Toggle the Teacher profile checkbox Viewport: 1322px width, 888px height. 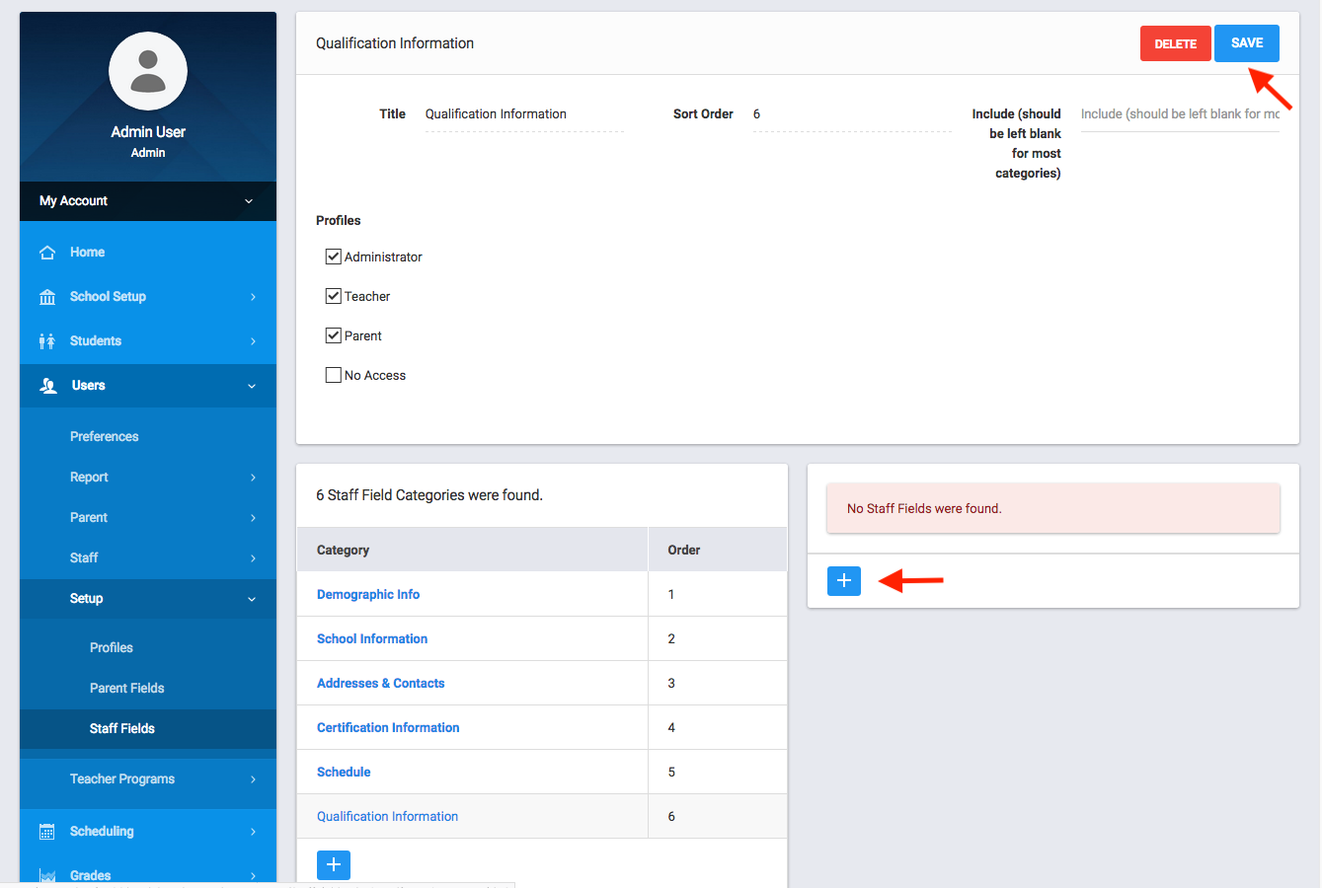(x=334, y=296)
